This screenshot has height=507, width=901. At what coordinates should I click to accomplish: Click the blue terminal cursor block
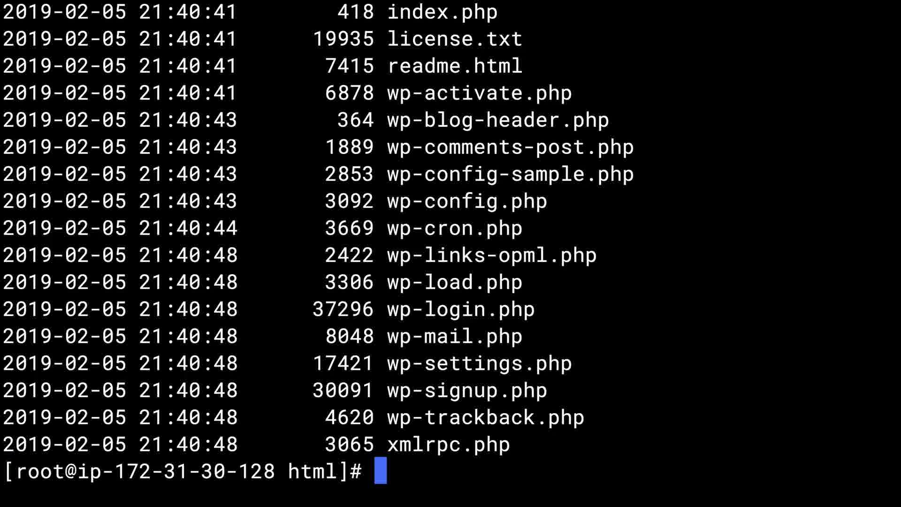pyautogui.click(x=381, y=470)
